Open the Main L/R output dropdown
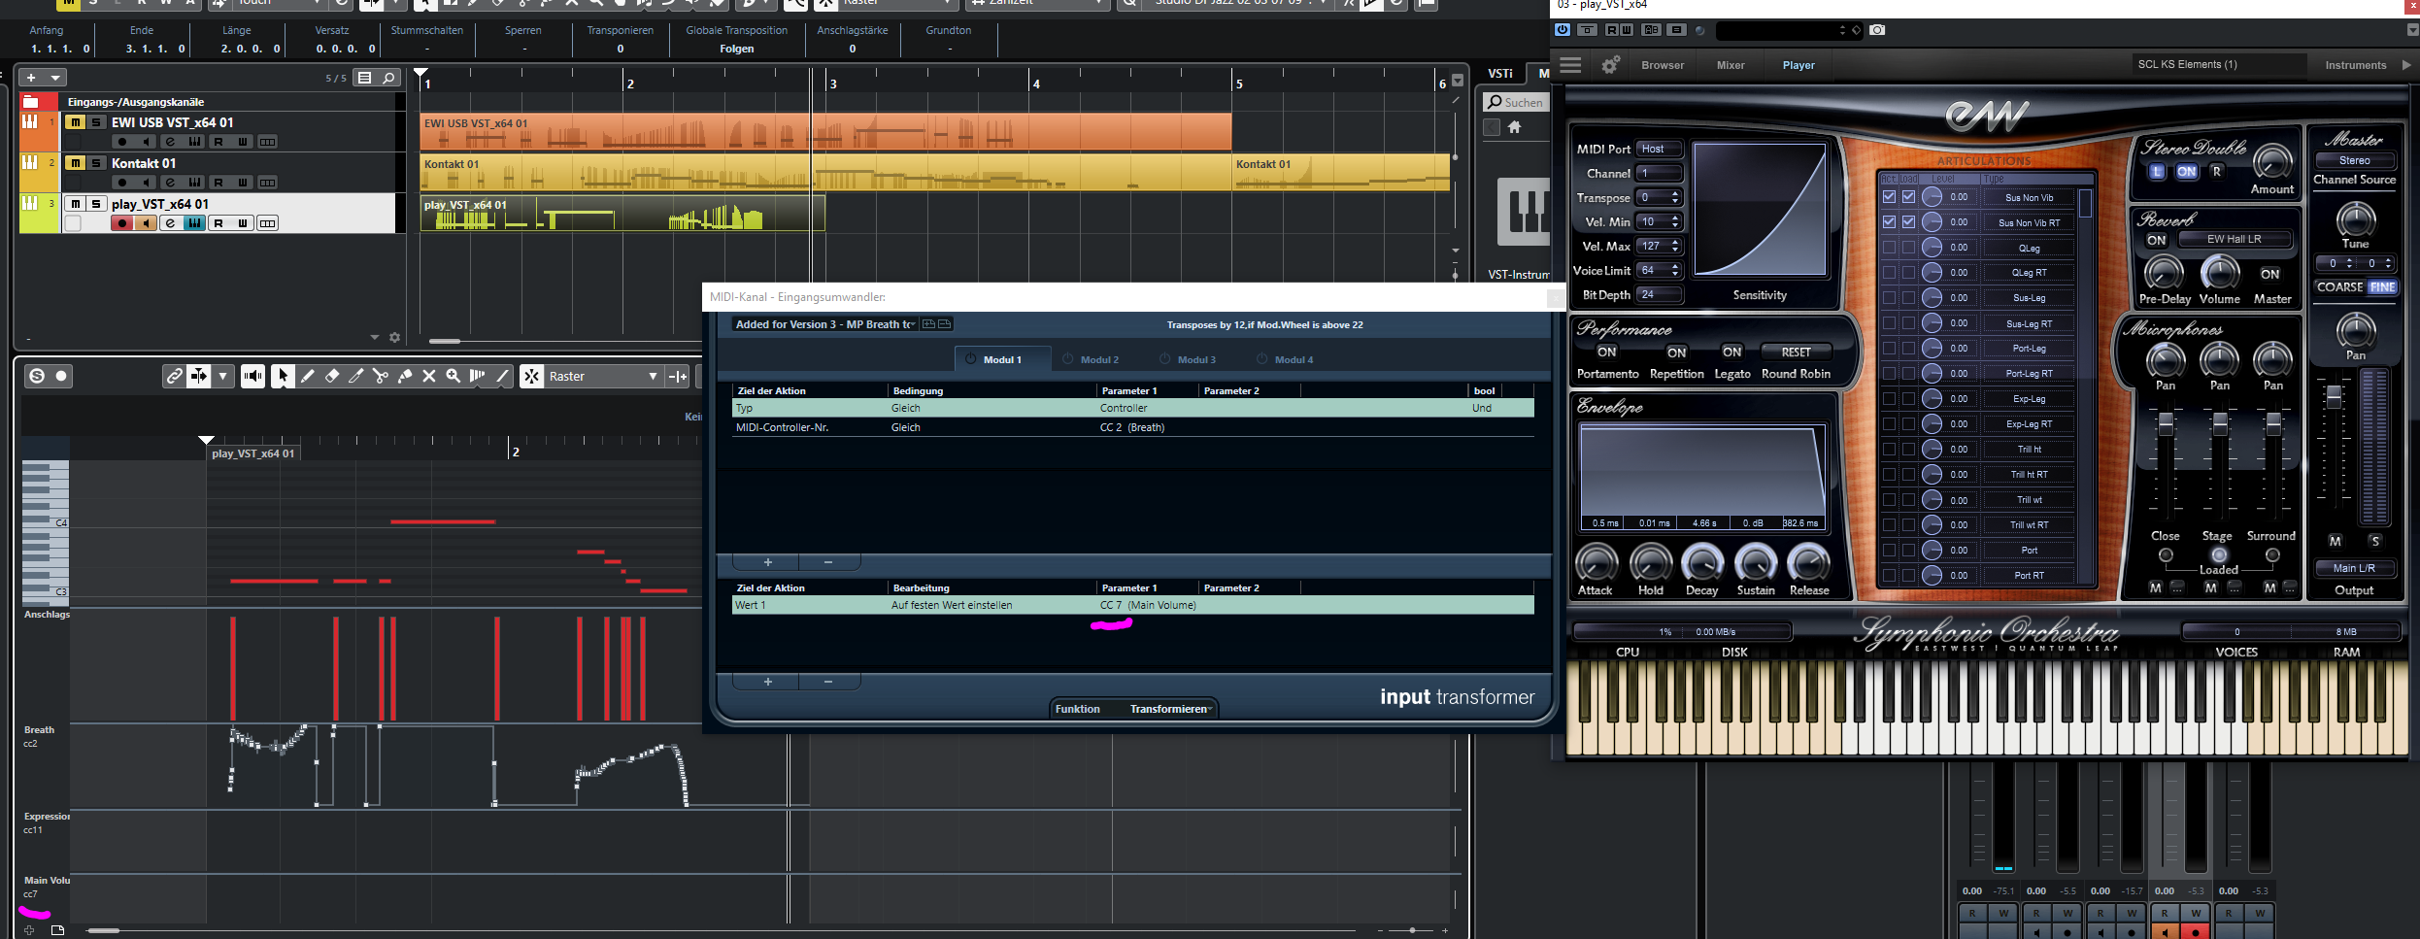Screen dimensions: 2420x939 click(2354, 568)
